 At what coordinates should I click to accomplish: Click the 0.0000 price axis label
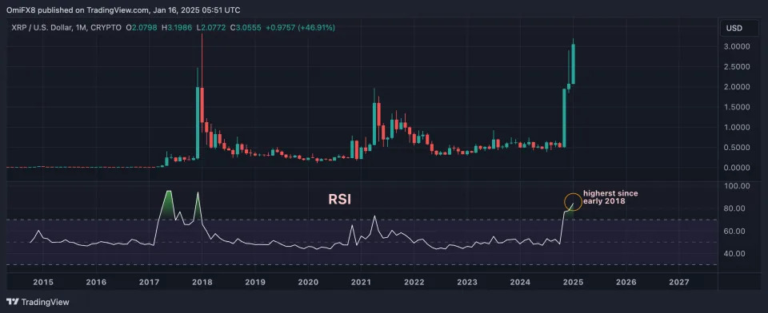coord(736,168)
